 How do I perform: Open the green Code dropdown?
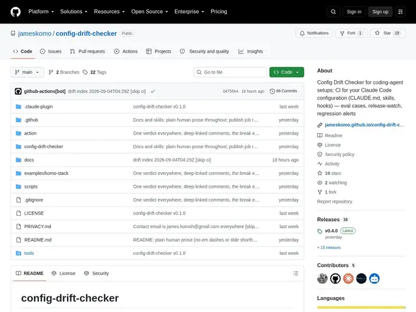click(287, 72)
